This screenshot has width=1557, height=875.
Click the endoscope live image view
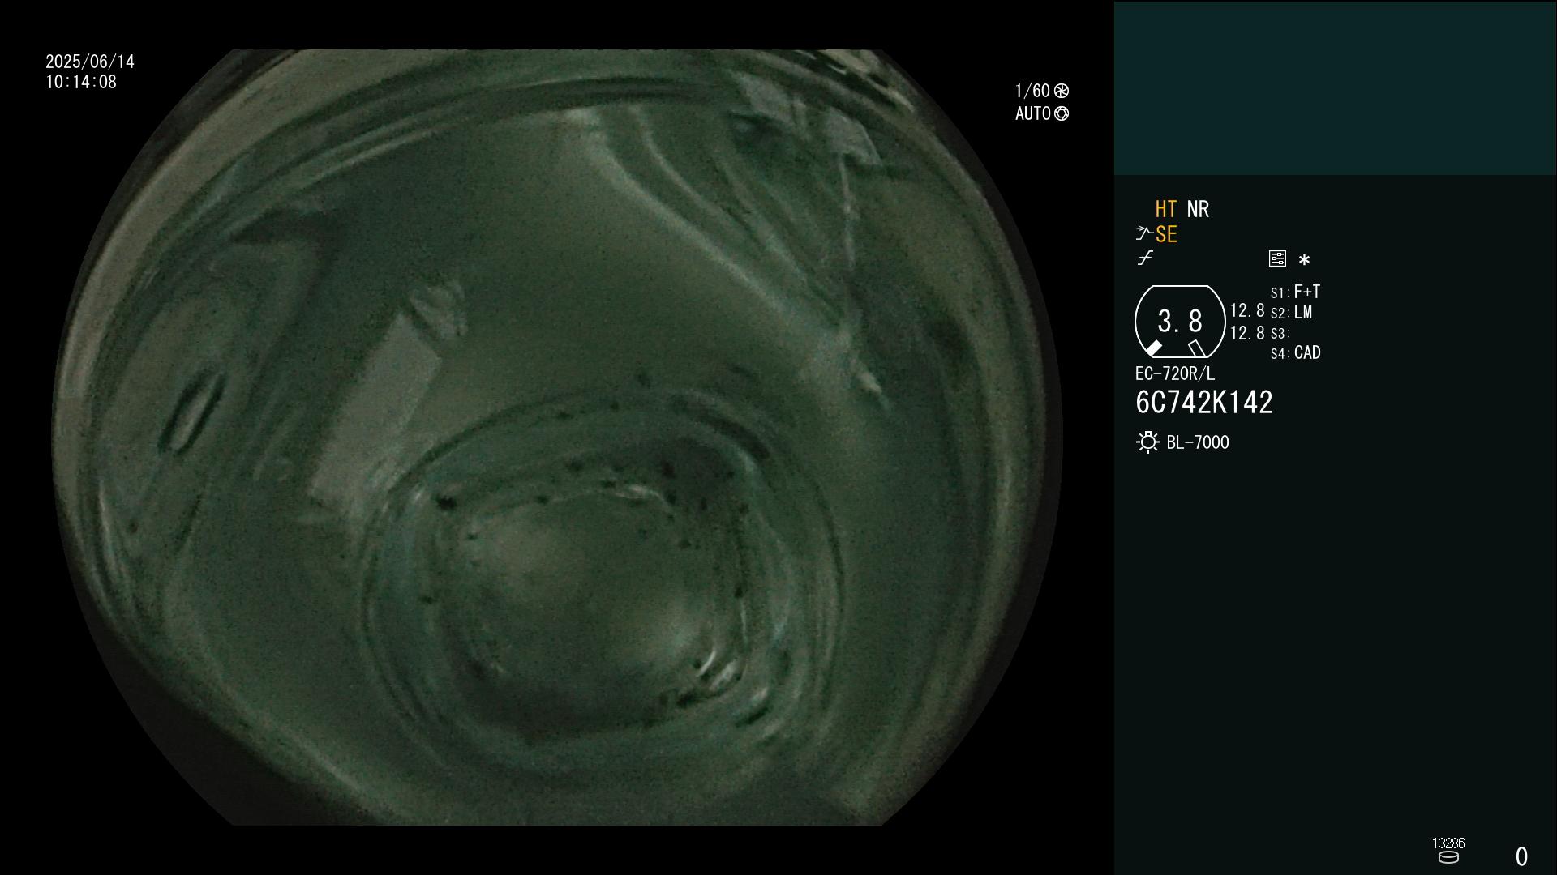pyautogui.click(x=557, y=437)
